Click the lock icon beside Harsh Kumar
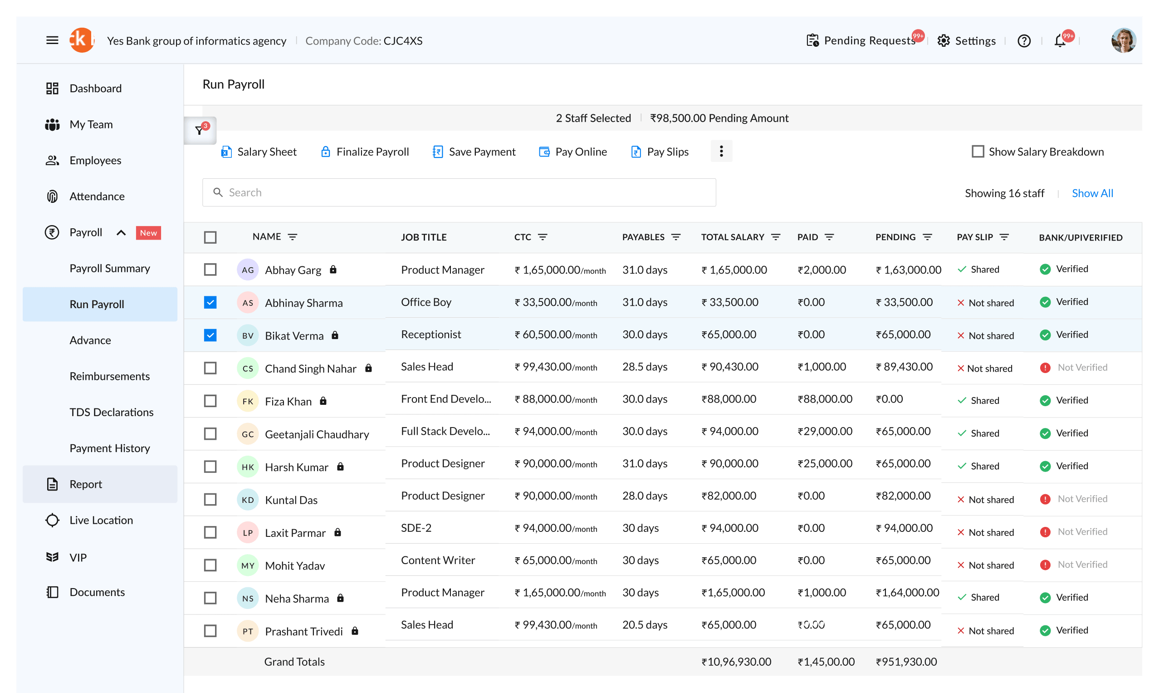Viewport: 1159px width, 693px height. tap(340, 467)
